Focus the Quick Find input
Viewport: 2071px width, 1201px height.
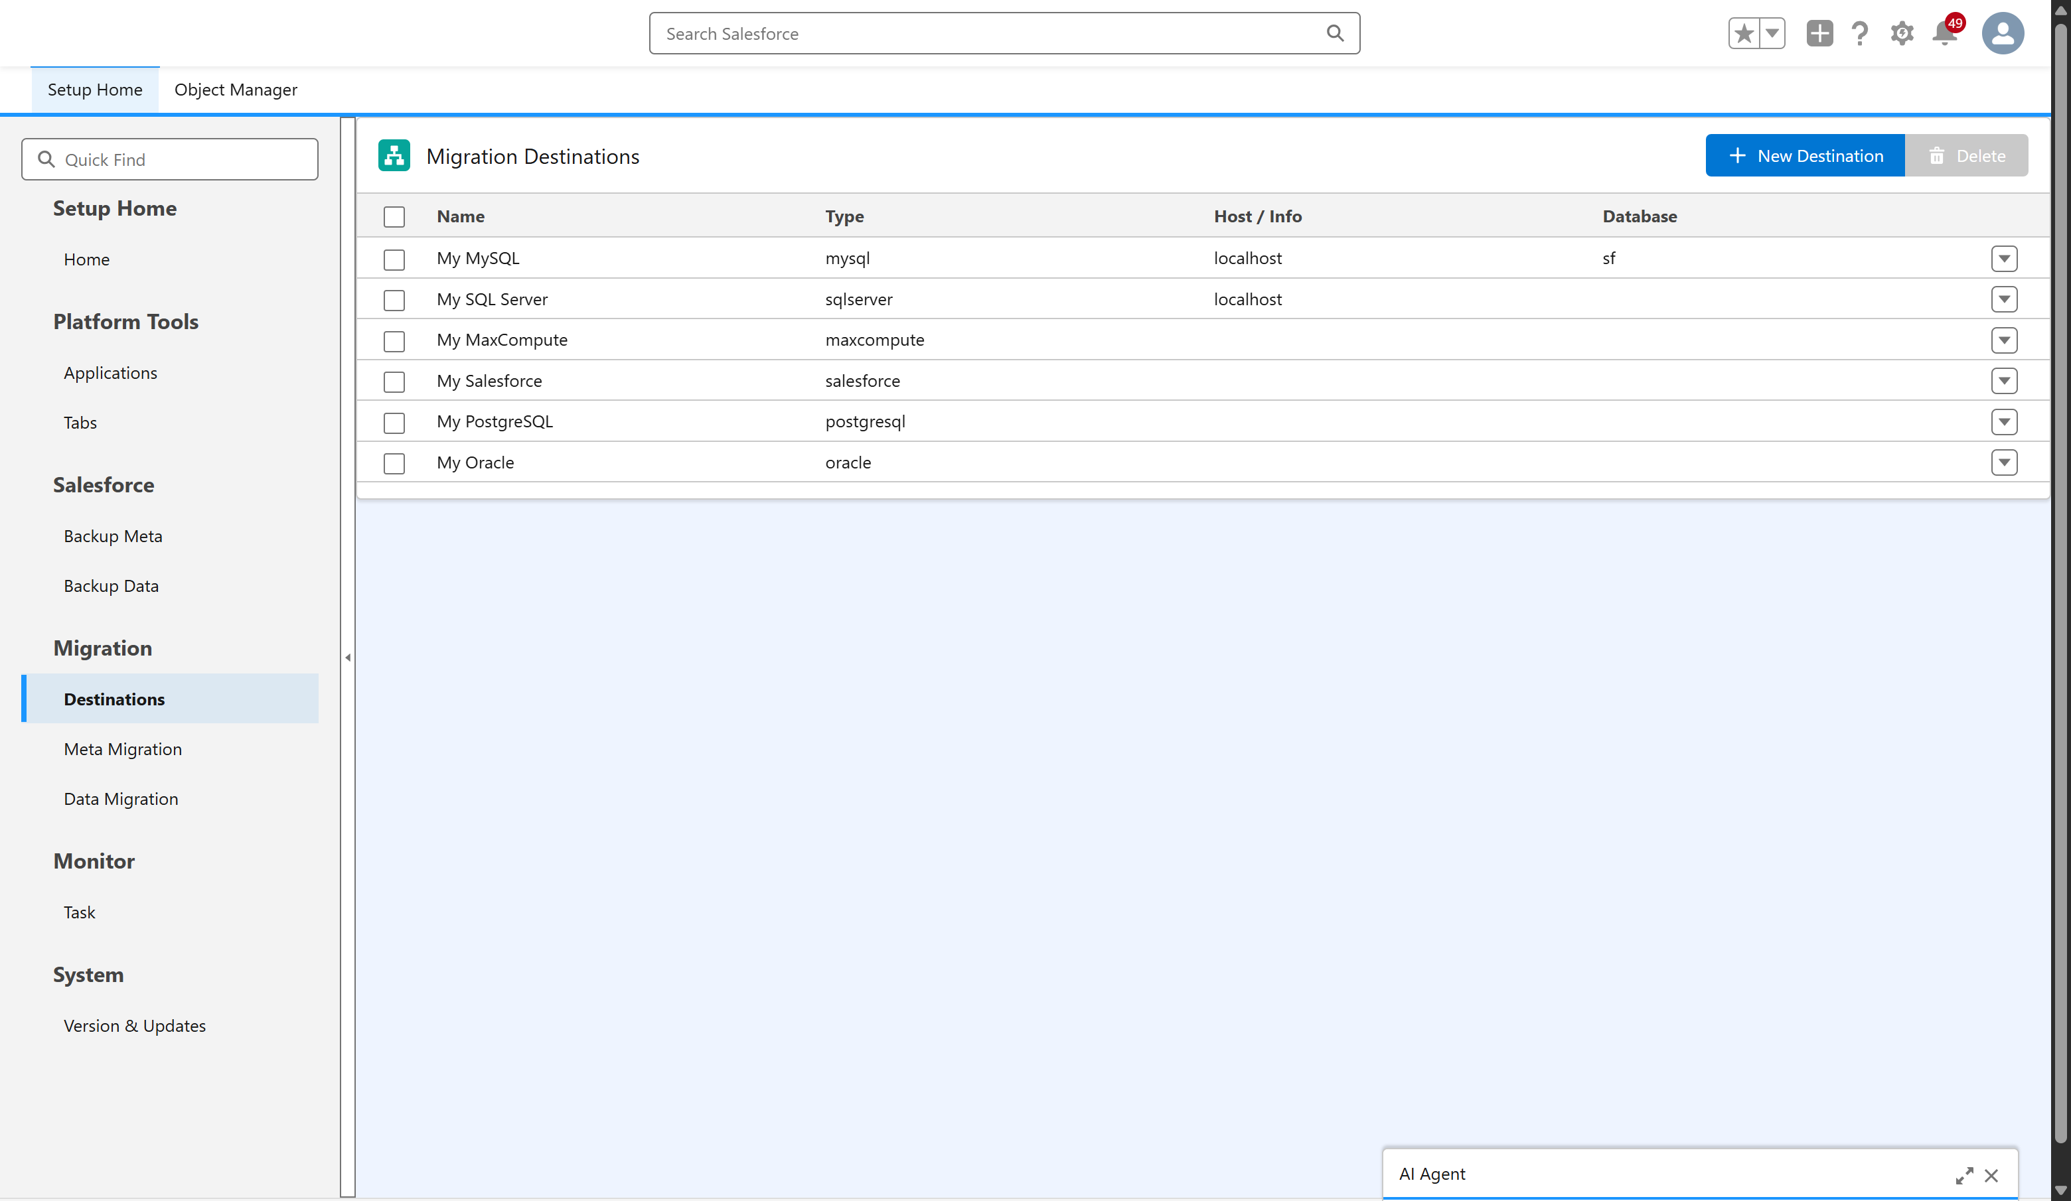[170, 159]
